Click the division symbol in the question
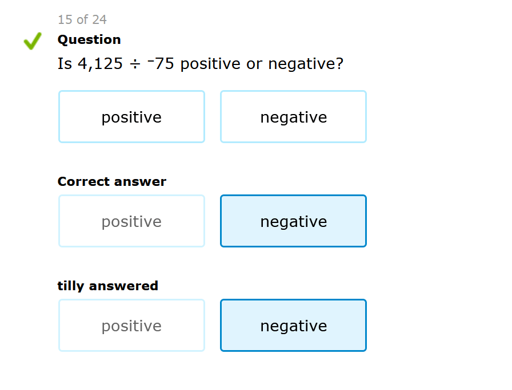Viewport: 512px width, 390px height. click(x=134, y=64)
